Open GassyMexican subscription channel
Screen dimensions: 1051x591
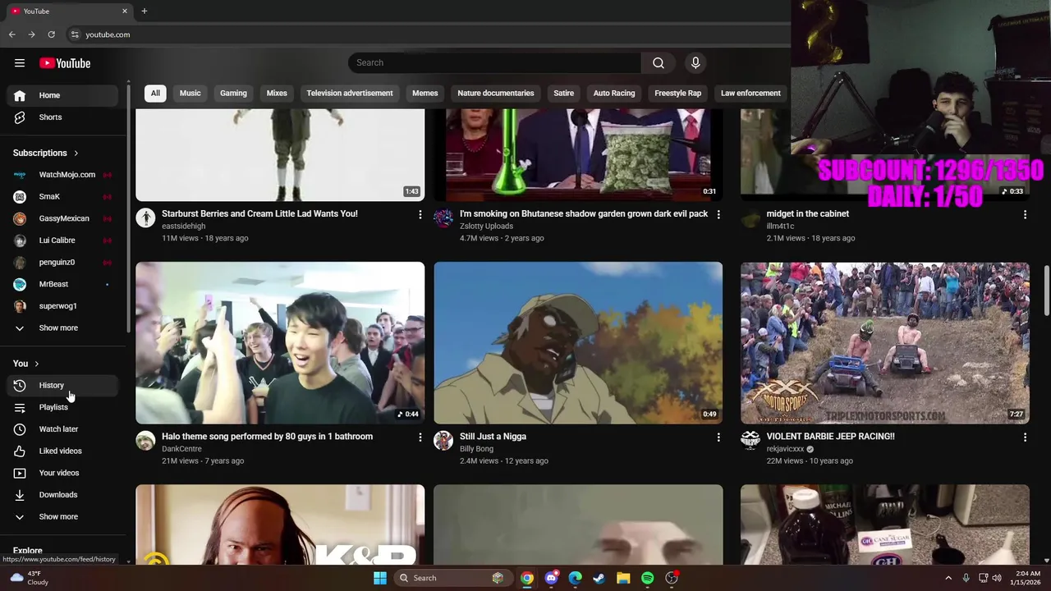tap(62, 218)
